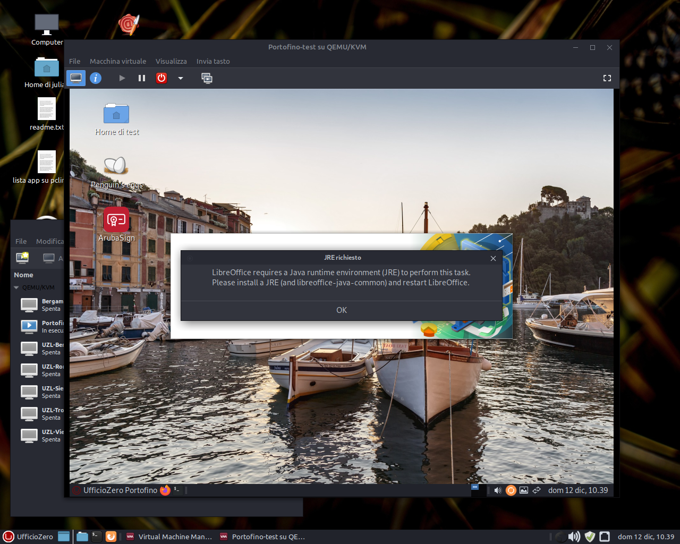
Task: Open Home di test folder
Action: 116,114
